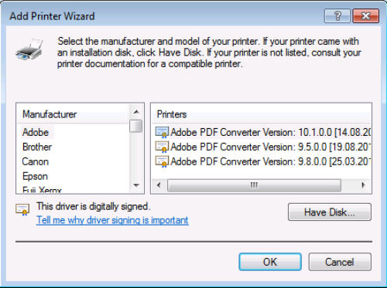Click the manufacturer list up arrow
The width and height of the screenshot is (387, 288).
click(136, 112)
